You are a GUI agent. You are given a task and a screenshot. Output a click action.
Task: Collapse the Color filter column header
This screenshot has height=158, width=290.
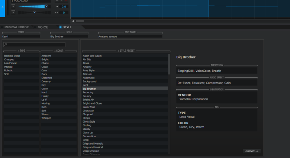pos(59,51)
